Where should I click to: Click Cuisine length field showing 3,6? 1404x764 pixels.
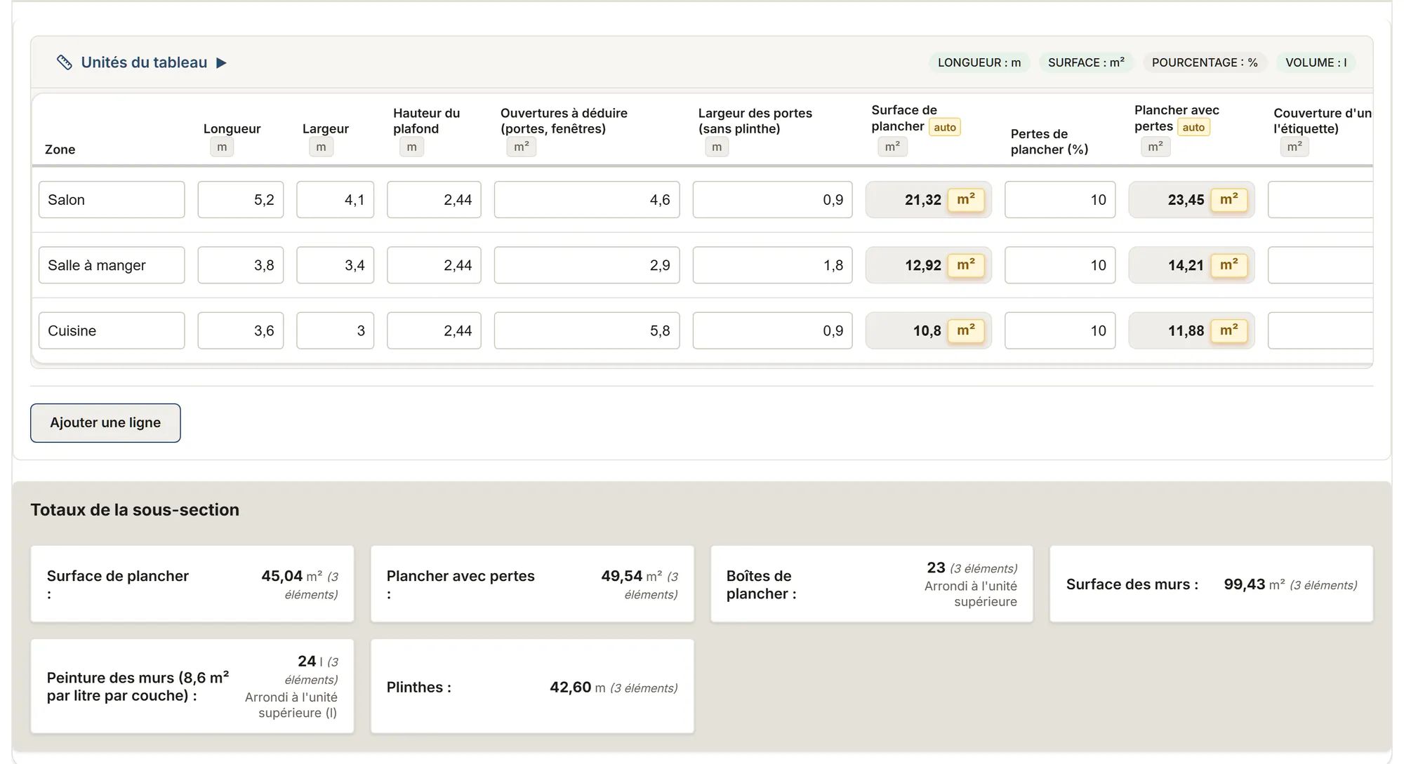coord(241,330)
